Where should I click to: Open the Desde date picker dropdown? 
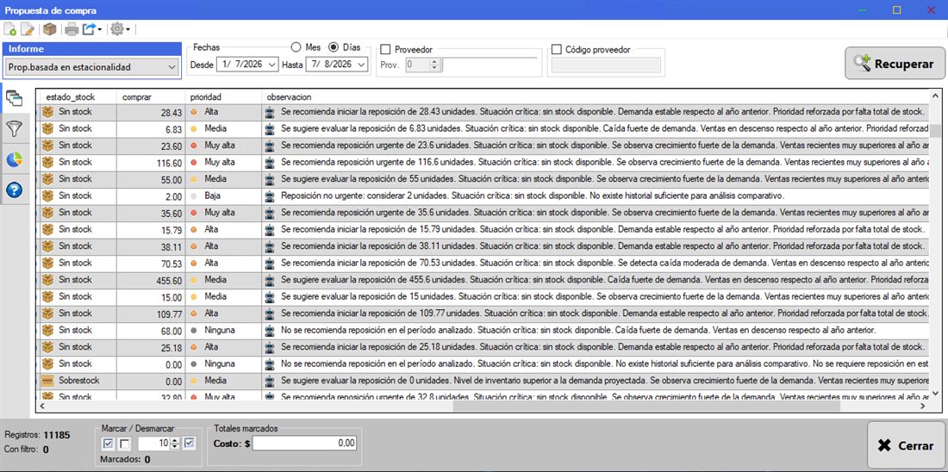(x=272, y=64)
